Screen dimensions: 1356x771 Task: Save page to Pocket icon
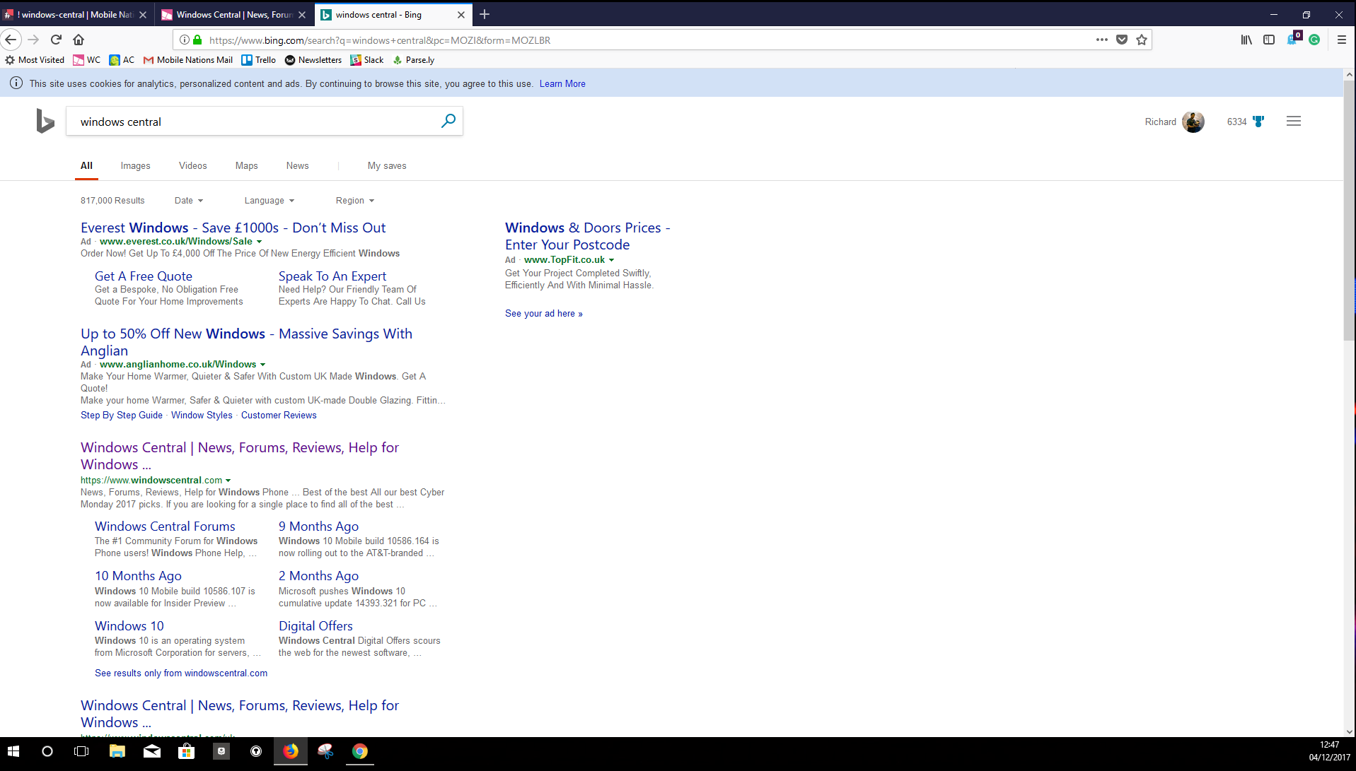(1122, 40)
